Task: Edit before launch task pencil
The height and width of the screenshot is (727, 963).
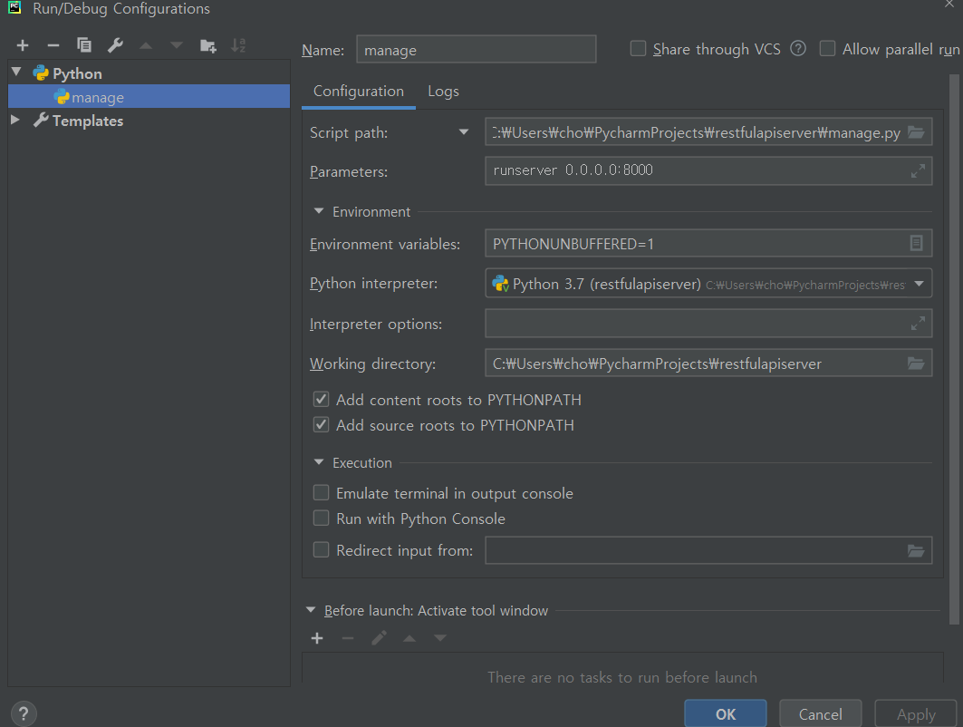Action: coord(379,638)
